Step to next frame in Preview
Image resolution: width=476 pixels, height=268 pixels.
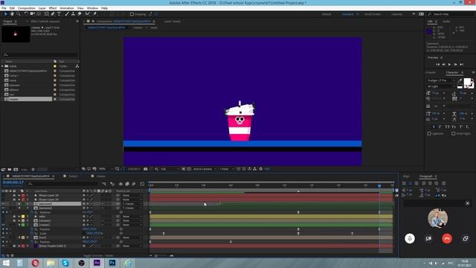(455, 65)
